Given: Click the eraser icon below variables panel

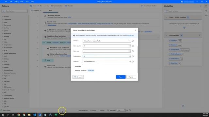Looking at the screenshot, I should (x=183, y=106).
